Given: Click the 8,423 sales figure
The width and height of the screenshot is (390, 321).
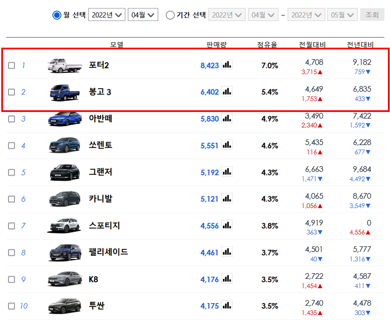Looking at the screenshot, I should coord(209,66).
